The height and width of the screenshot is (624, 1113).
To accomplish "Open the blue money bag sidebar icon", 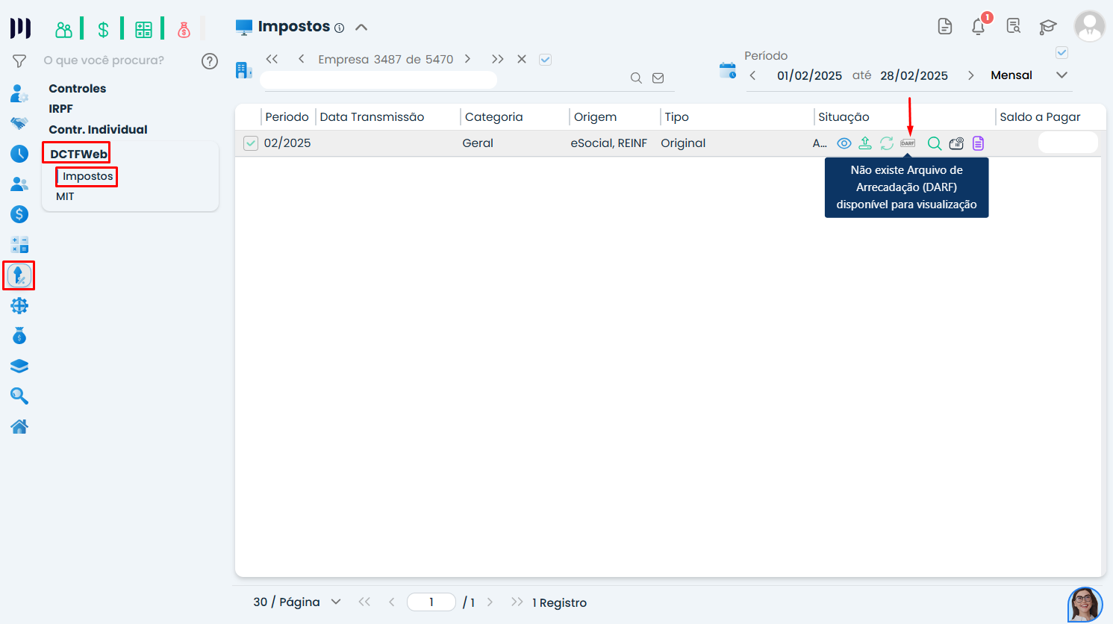I will tap(19, 336).
